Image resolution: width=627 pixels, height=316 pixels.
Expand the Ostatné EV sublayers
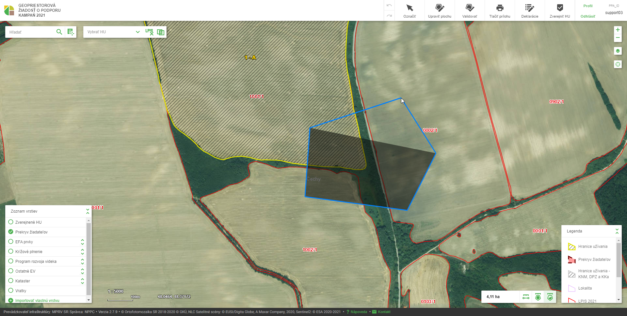point(82,271)
